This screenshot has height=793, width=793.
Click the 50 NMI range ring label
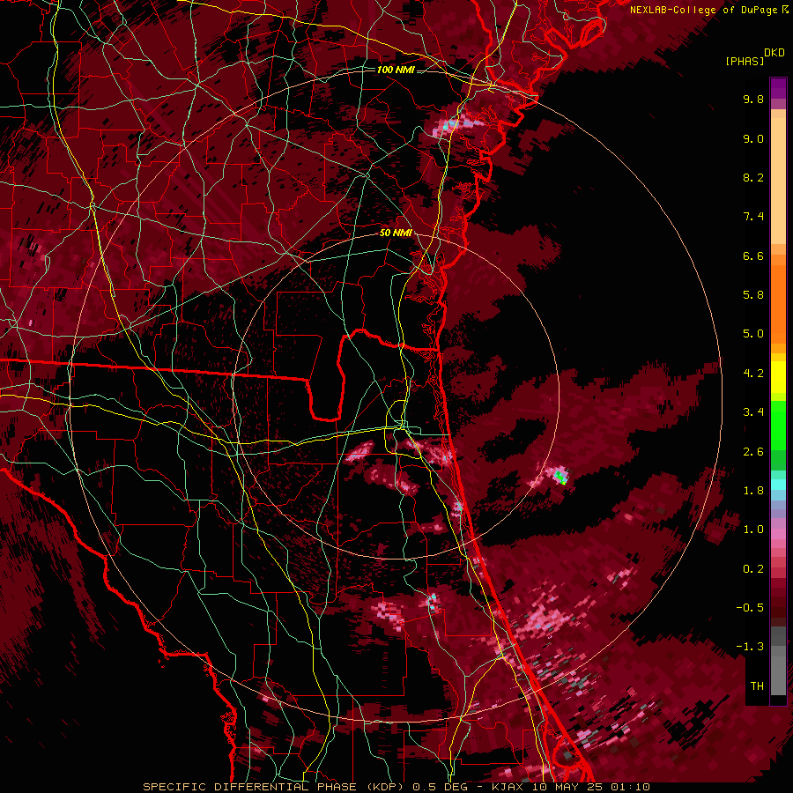pyautogui.click(x=396, y=233)
